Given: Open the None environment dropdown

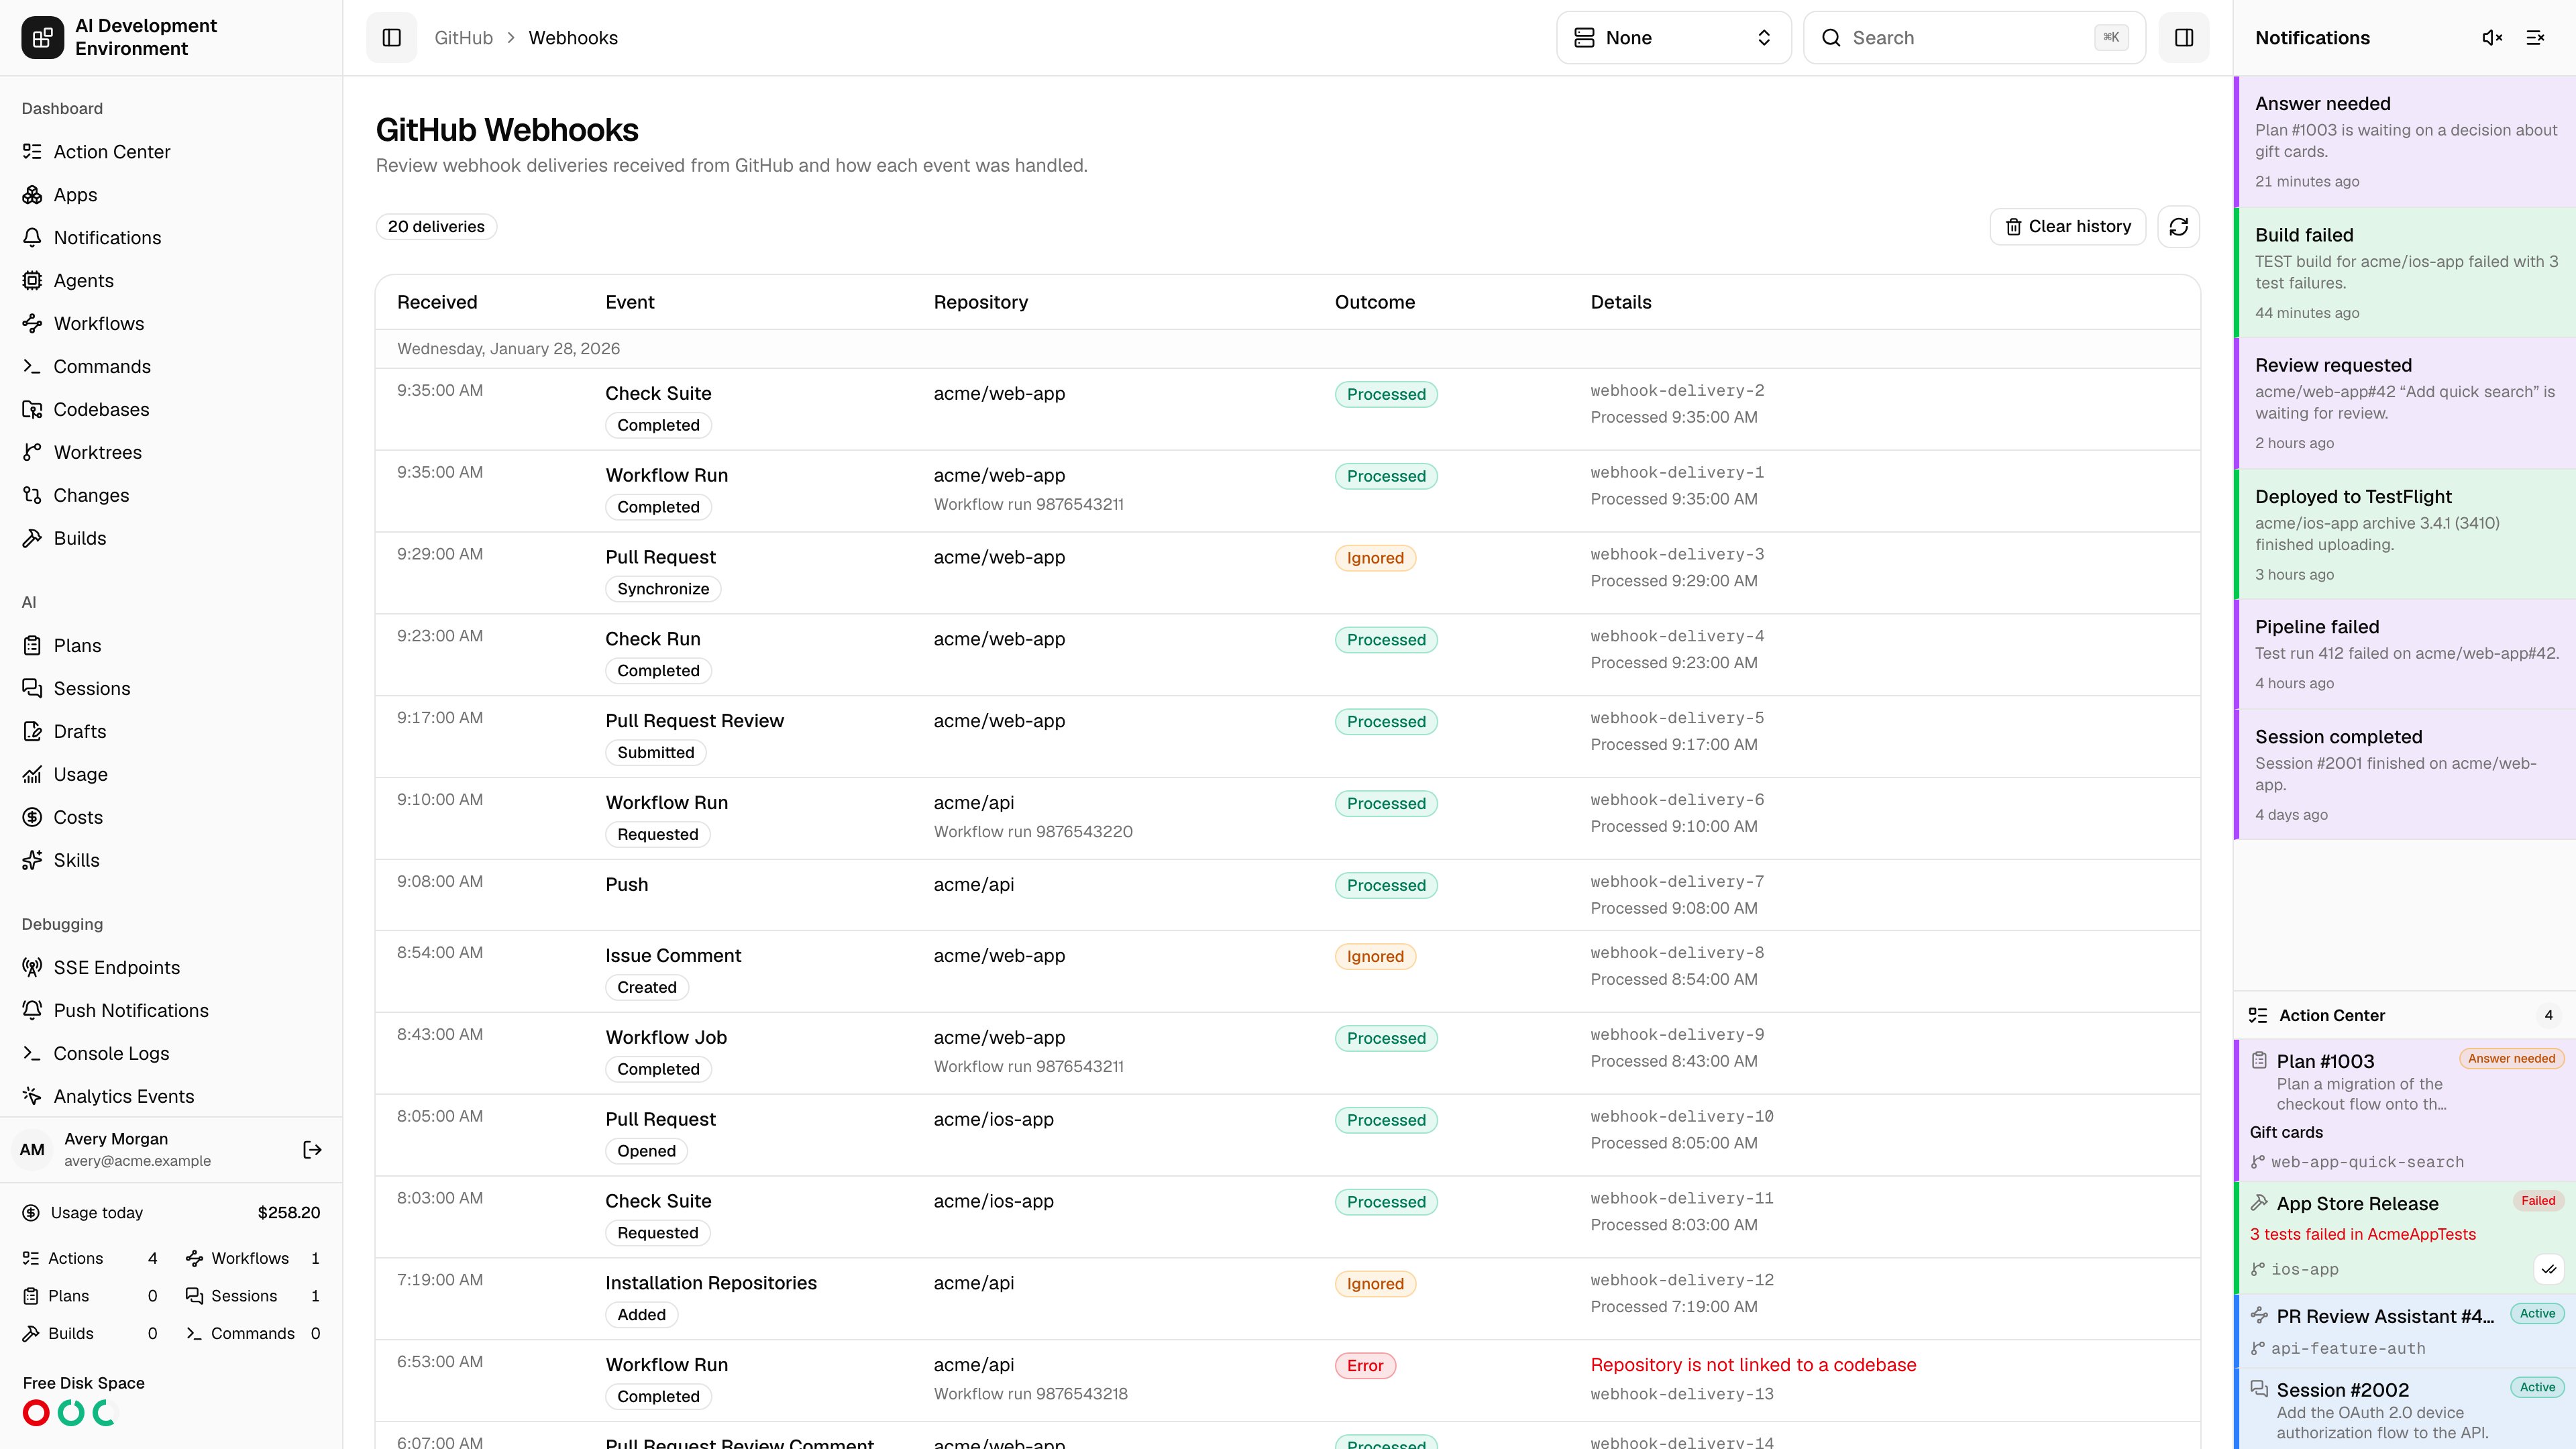Looking at the screenshot, I should pos(1673,38).
